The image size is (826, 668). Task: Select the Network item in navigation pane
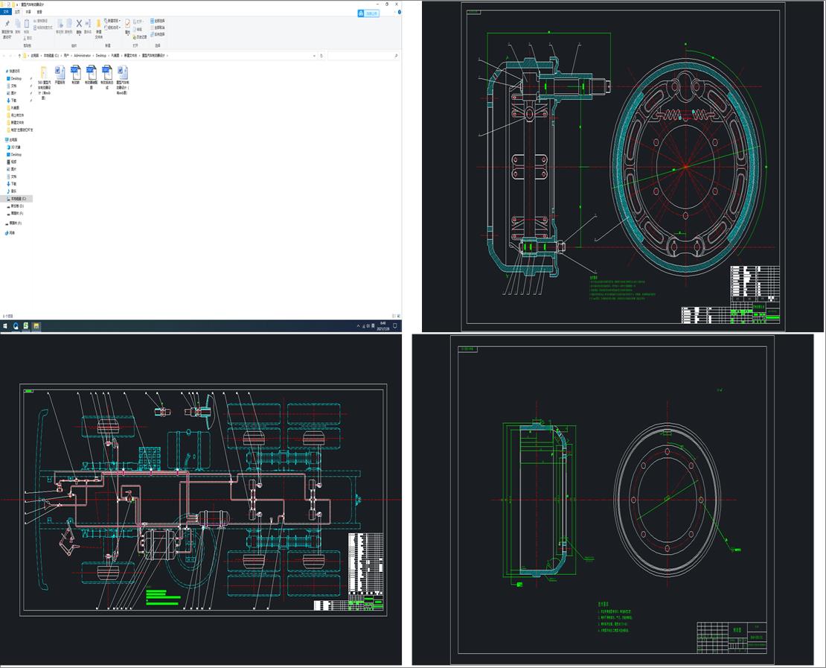(12, 233)
